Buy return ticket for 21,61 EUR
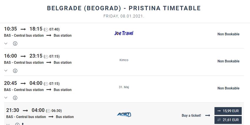The image size is (250, 125). tap(228, 120)
